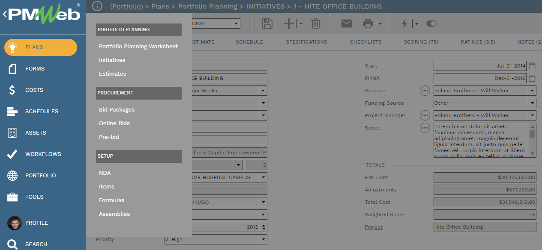Click the lightning bolt actions icon
The width and height of the screenshot is (542, 250).
404,24
